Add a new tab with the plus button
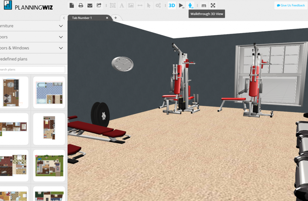This screenshot has width=308, height=201. point(115,18)
